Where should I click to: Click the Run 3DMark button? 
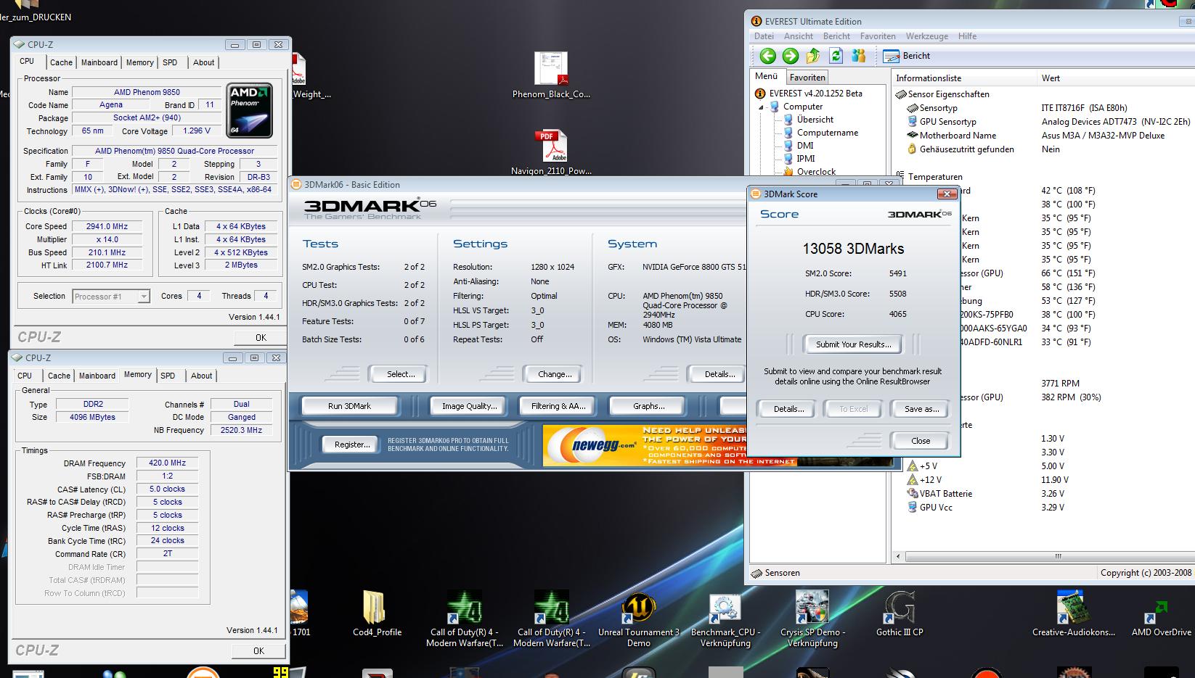(349, 406)
